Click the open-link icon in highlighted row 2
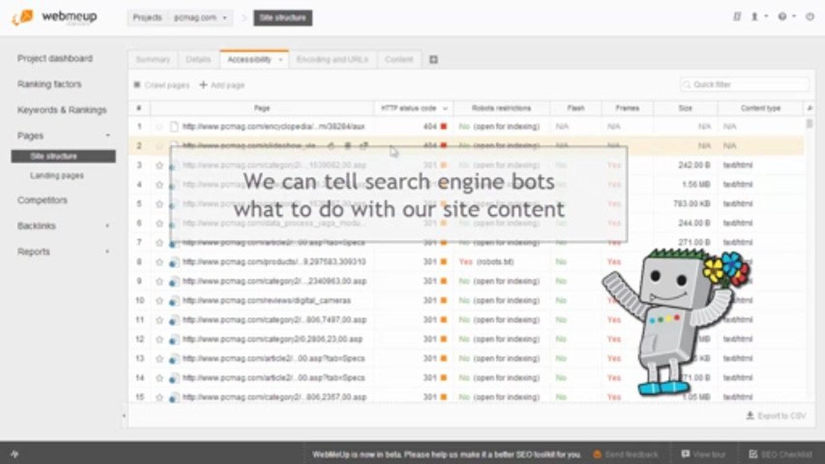 coord(364,146)
